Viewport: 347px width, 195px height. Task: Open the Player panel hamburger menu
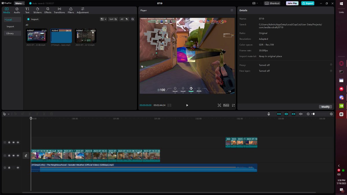pyautogui.click(x=232, y=10)
